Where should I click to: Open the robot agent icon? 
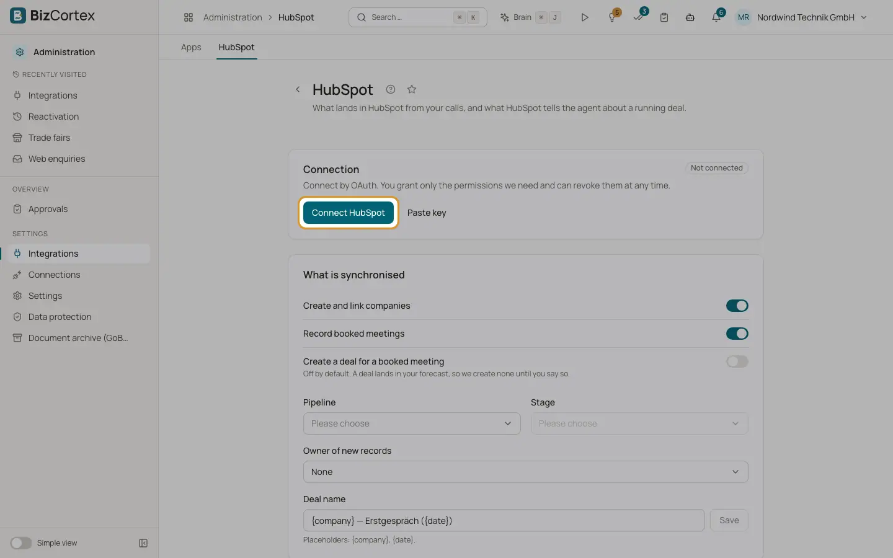pos(690,17)
